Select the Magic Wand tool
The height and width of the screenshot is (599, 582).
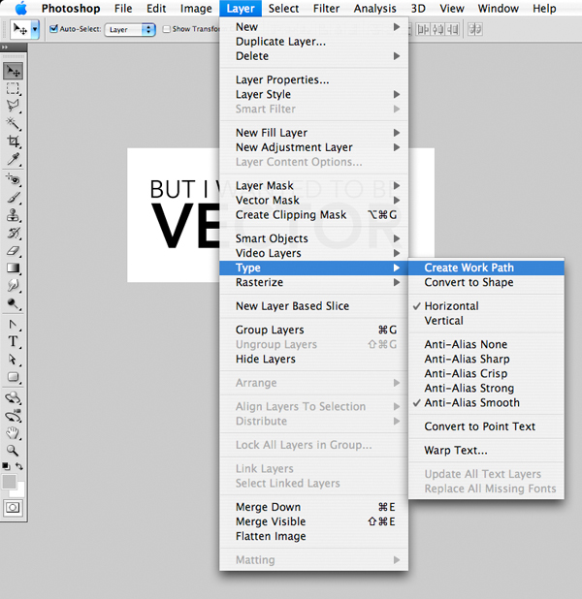click(13, 123)
